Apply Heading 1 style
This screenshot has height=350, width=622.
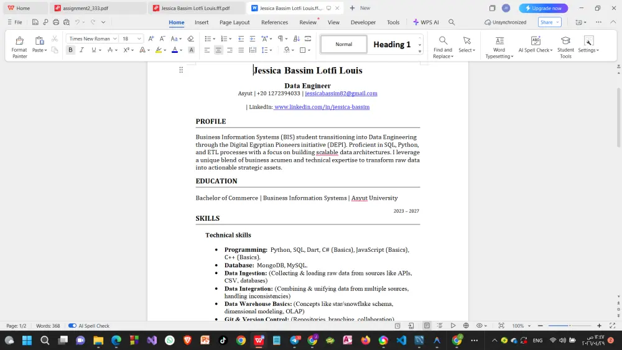coord(392,44)
